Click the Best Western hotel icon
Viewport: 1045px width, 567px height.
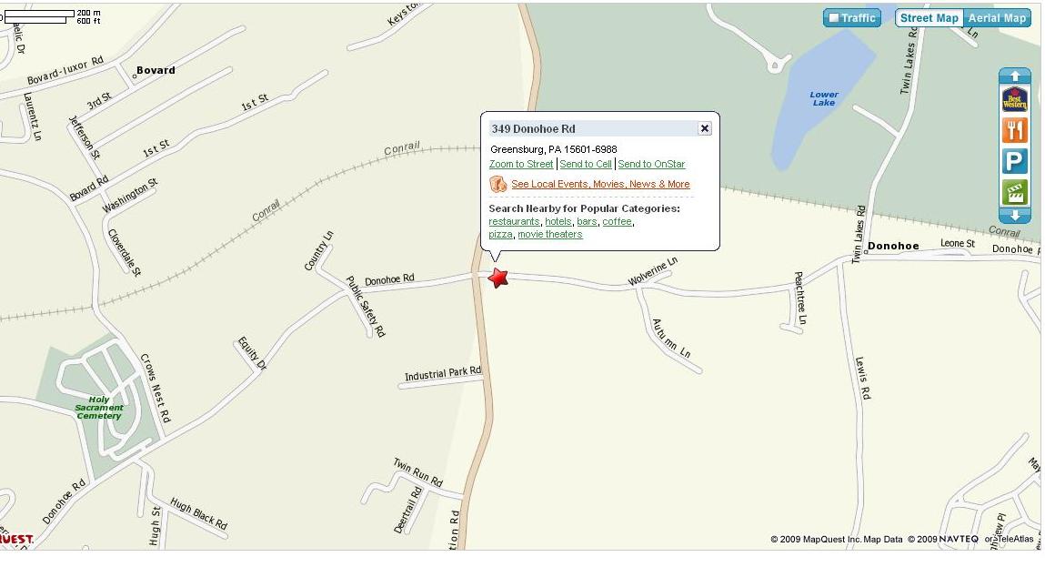(x=1014, y=100)
